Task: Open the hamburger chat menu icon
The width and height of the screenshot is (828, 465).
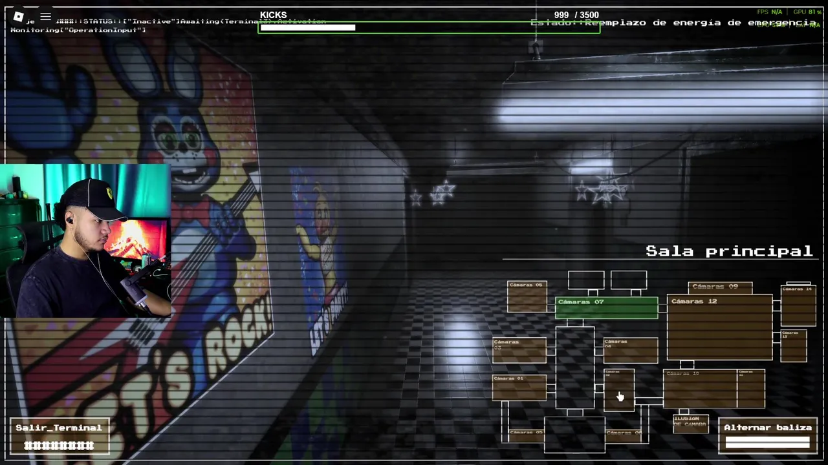Action: (x=45, y=17)
